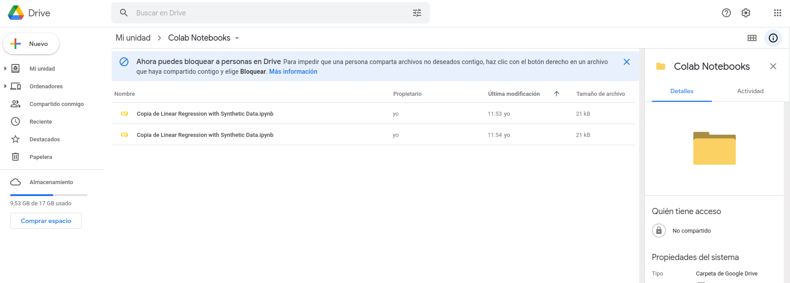Screen dimensions: 790x283
Task: Open the Colab Notebooks breadcrumb dropdown arrow
Action: click(x=237, y=38)
